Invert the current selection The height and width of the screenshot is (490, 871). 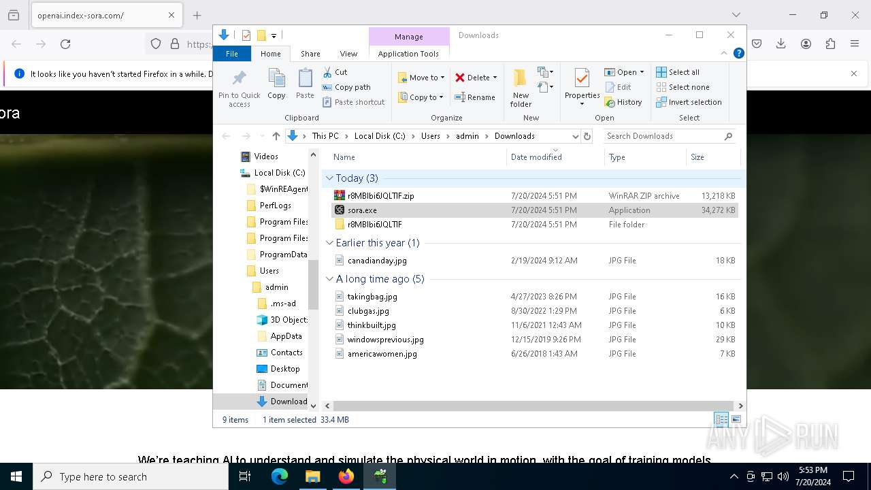689,102
